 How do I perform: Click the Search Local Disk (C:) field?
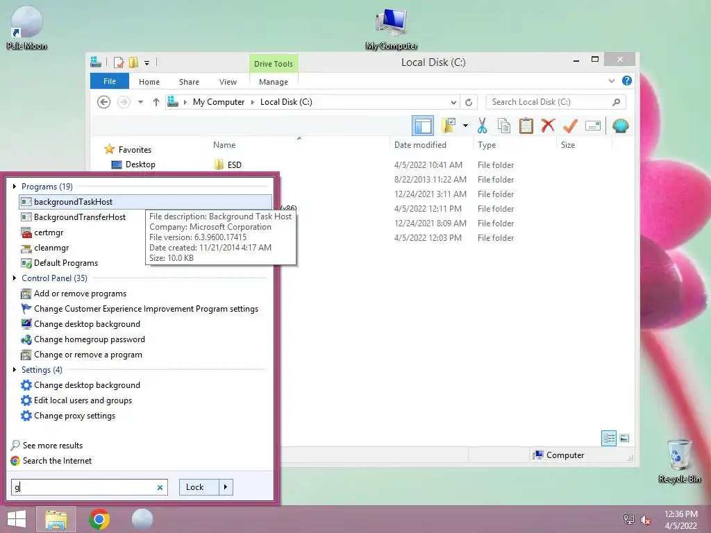click(555, 102)
